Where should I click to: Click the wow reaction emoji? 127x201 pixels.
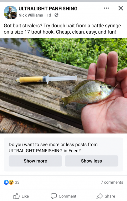click(x=11, y=182)
